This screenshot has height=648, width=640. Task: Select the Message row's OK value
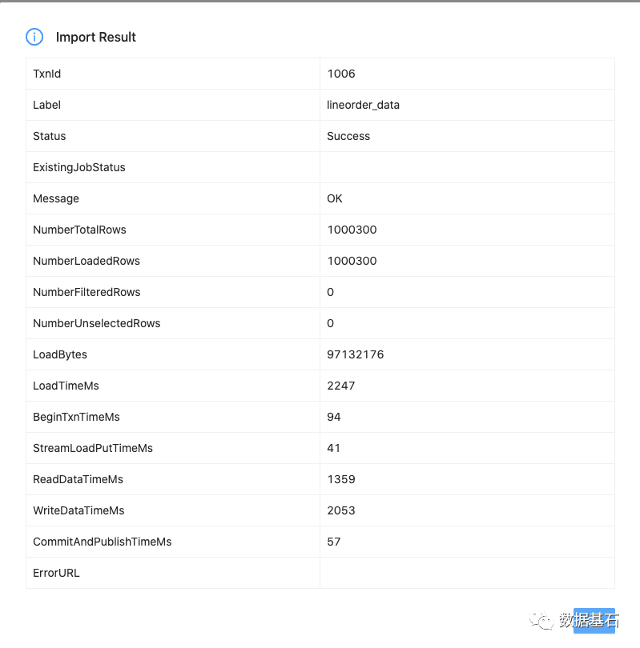coord(335,198)
